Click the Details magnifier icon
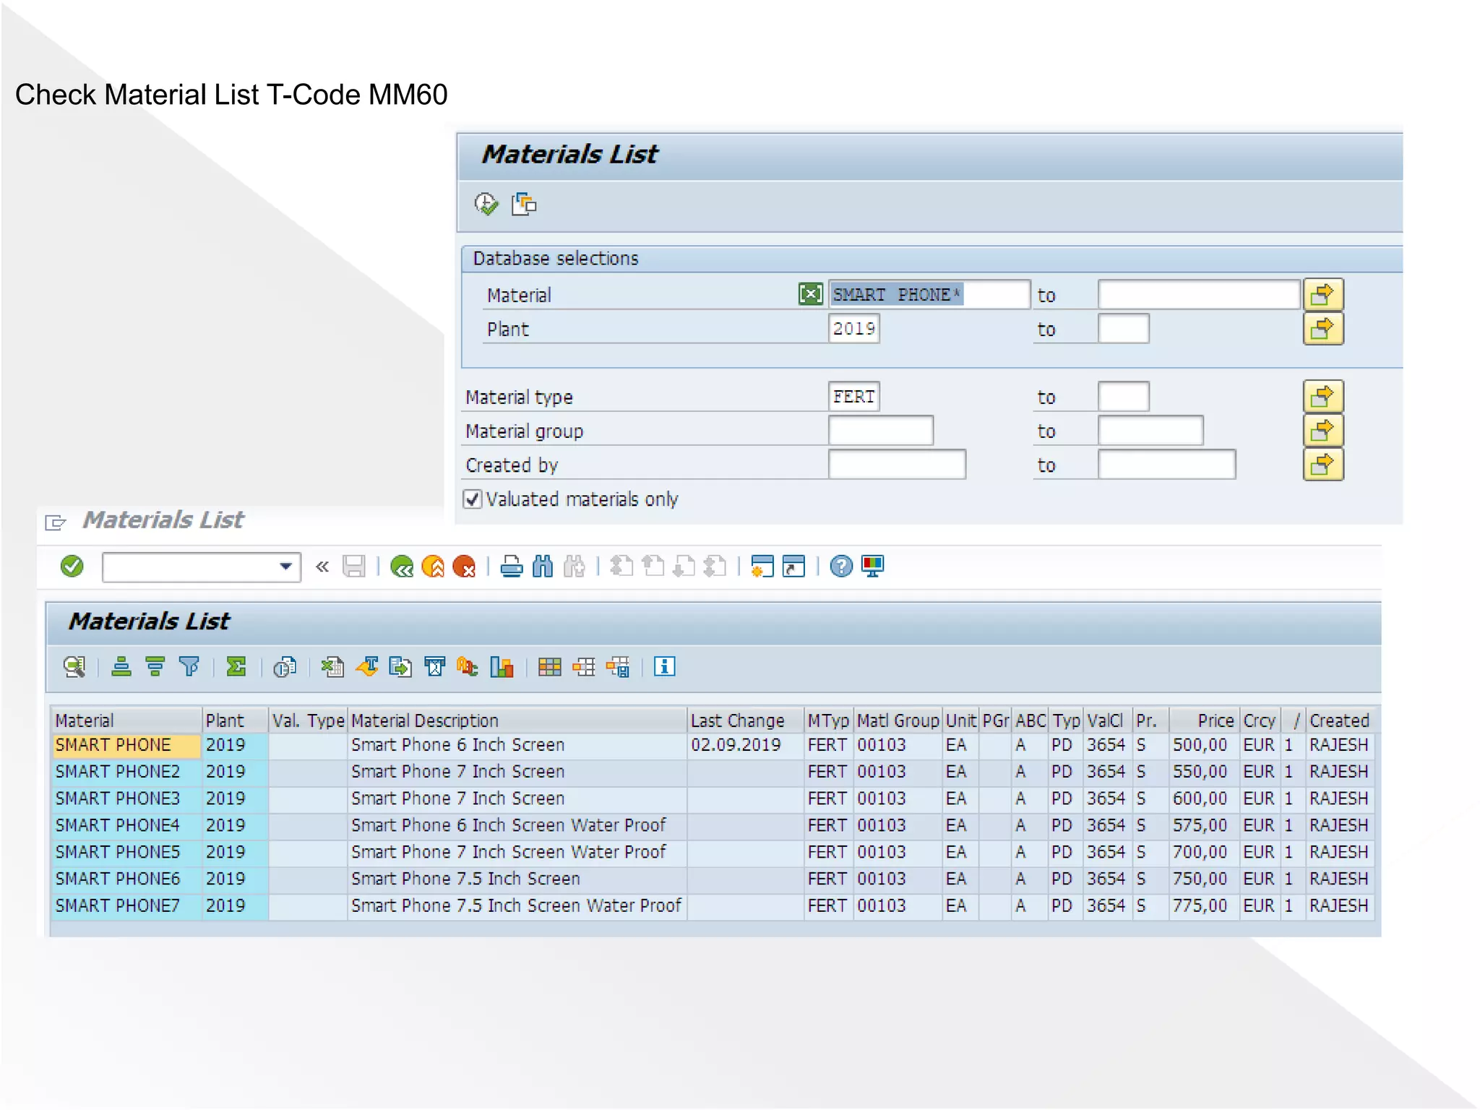 (74, 667)
